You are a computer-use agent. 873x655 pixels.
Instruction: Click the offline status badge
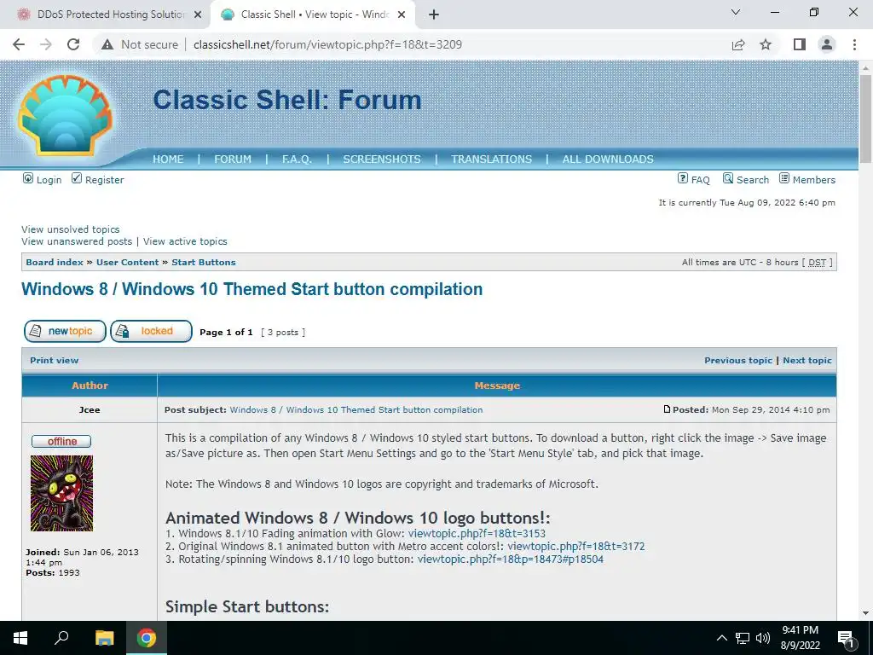click(61, 442)
